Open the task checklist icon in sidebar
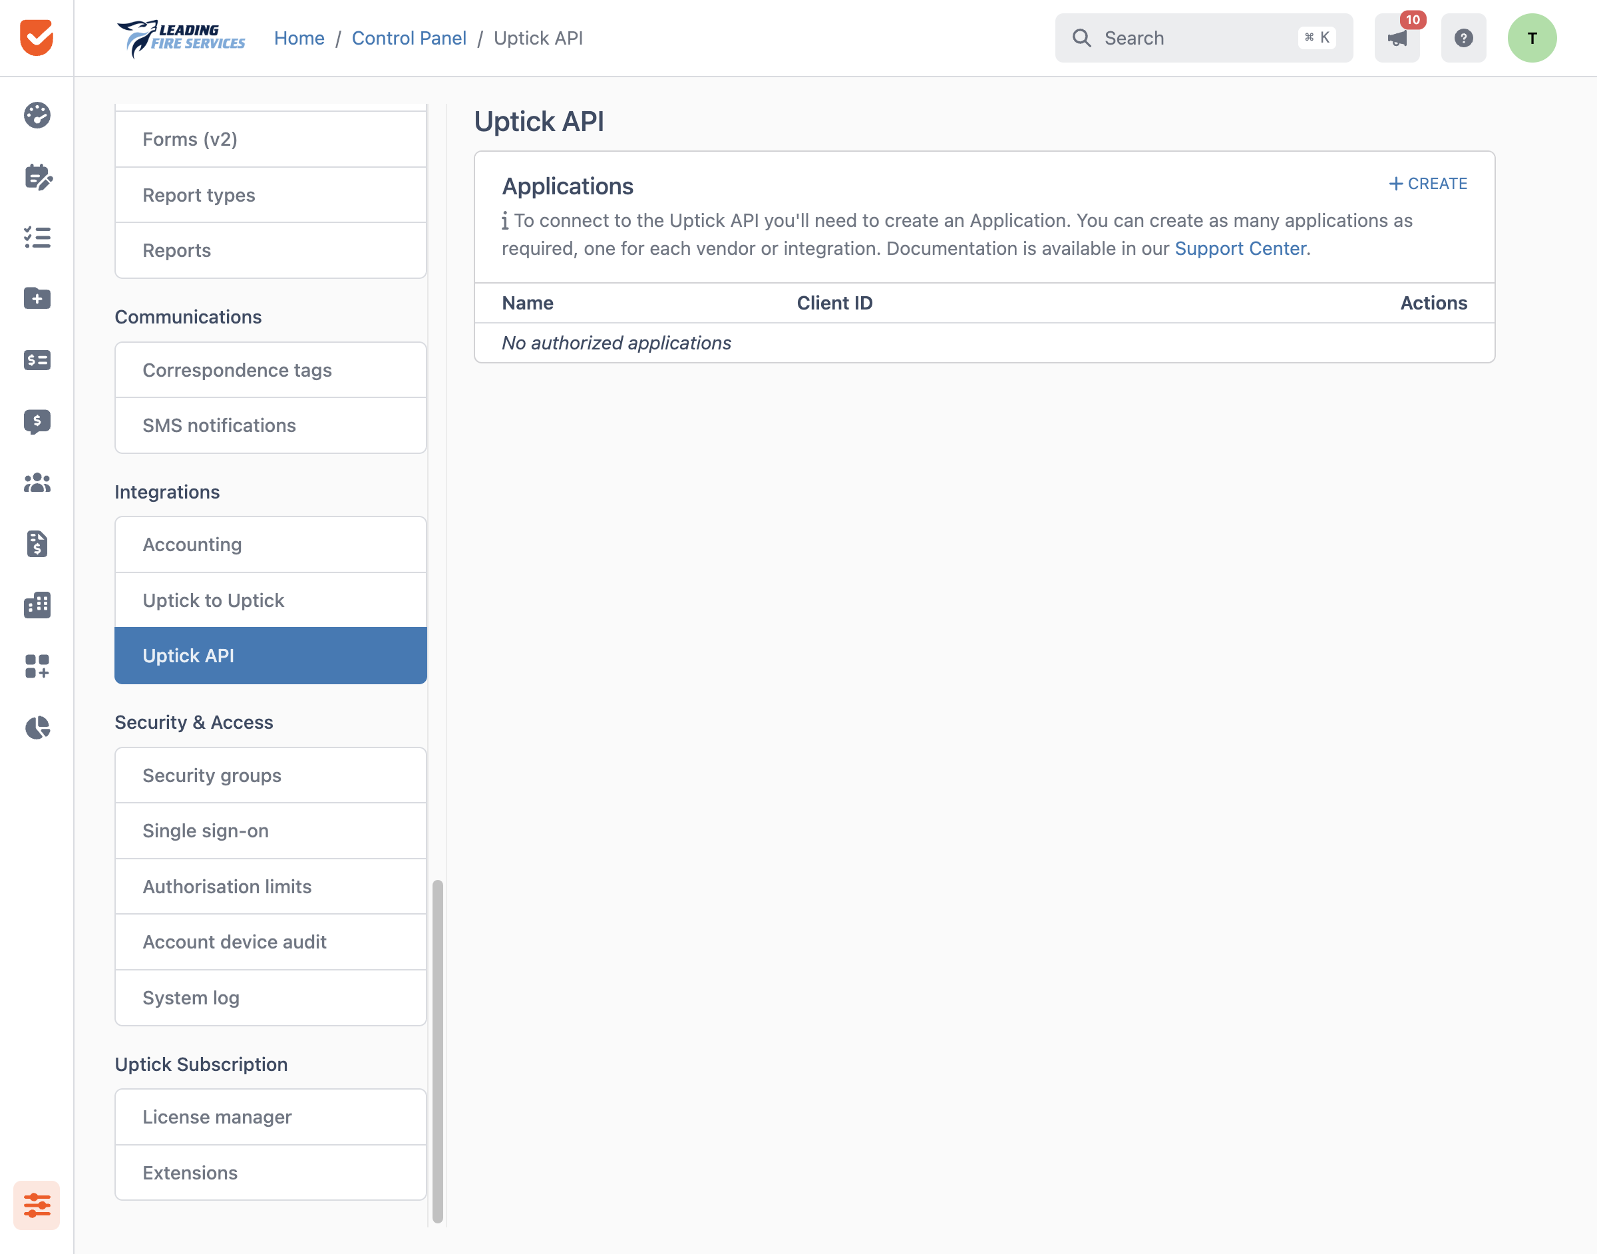The width and height of the screenshot is (1597, 1254). click(x=37, y=237)
